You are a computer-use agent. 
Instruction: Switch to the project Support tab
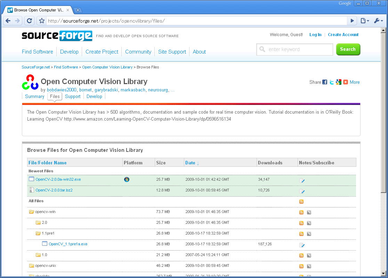[73, 97]
